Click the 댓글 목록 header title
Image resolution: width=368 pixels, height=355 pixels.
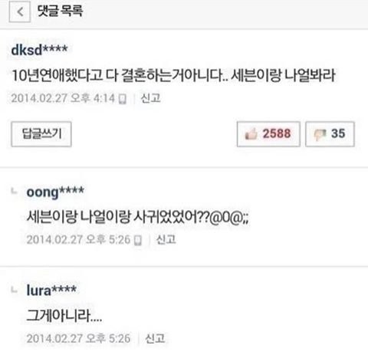[60, 11]
